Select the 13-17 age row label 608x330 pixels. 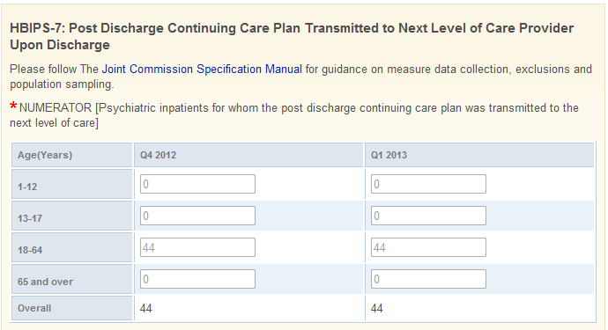point(29,218)
